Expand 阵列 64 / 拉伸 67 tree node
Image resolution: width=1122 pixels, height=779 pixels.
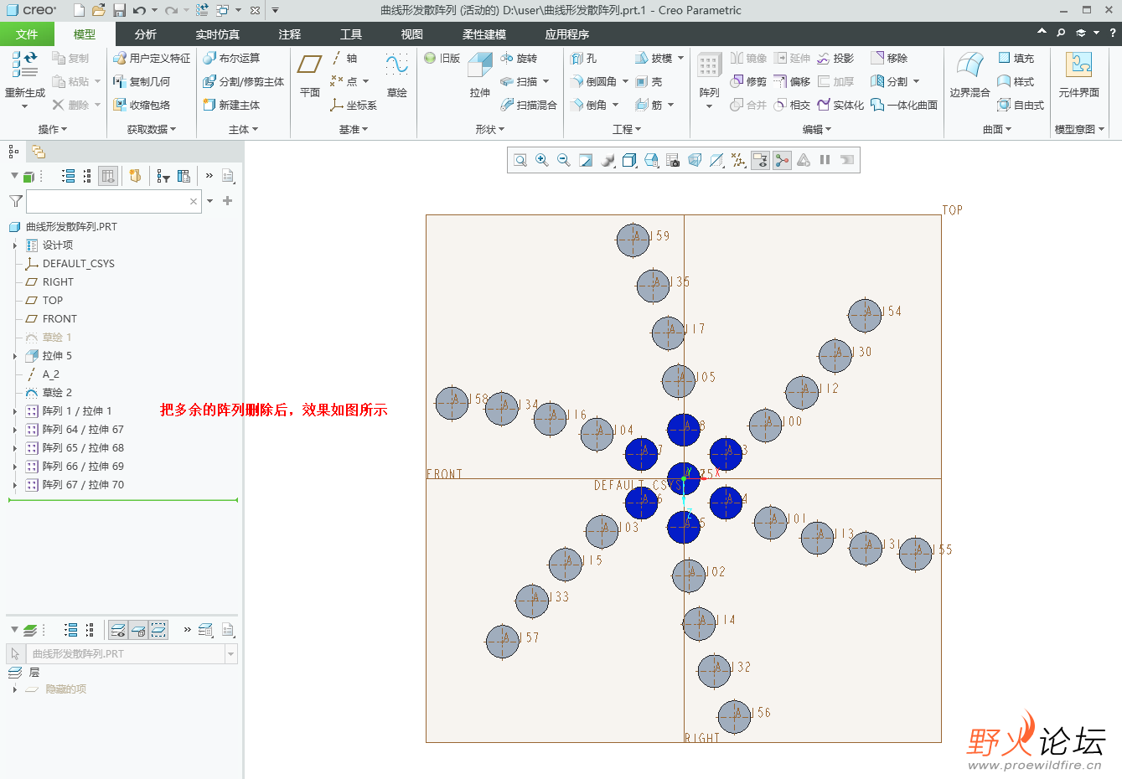(15, 430)
